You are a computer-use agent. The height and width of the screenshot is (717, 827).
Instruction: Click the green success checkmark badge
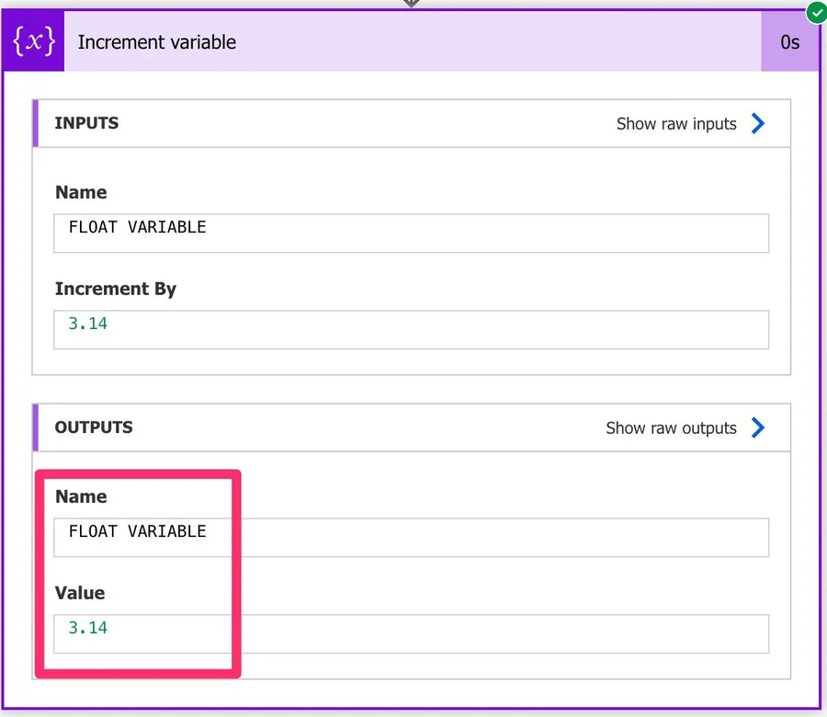(815, 13)
